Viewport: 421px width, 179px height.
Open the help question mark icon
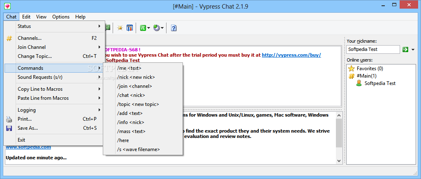click(174, 28)
